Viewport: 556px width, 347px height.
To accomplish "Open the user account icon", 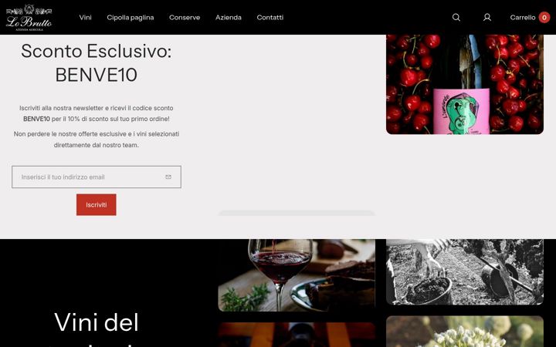I will pos(486,17).
